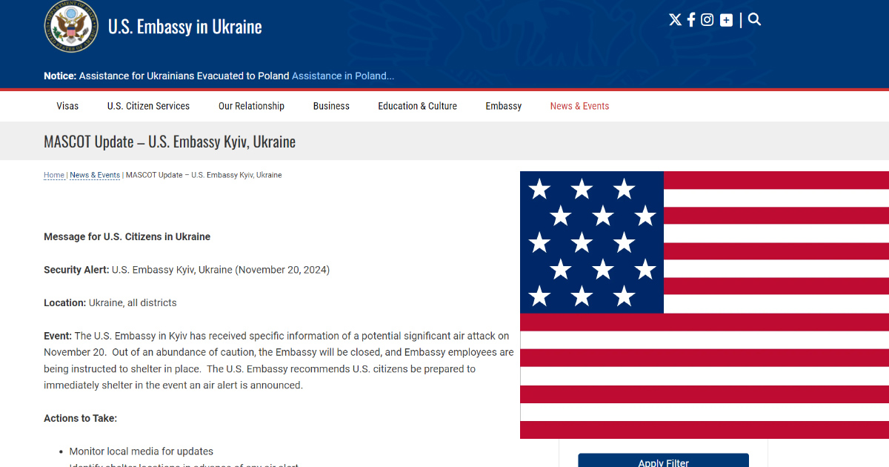Go to News & Events in navigation bar

pos(579,106)
